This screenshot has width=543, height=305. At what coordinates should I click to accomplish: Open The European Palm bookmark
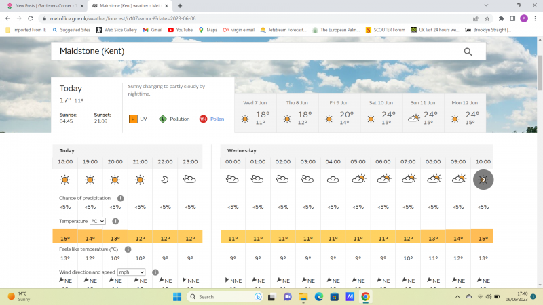[x=336, y=30]
